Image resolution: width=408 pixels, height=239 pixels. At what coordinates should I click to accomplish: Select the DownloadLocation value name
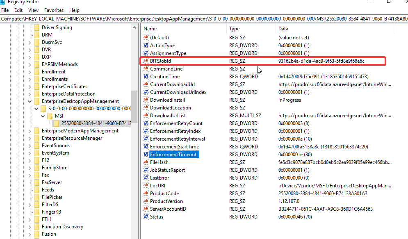[x=171, y=108]
